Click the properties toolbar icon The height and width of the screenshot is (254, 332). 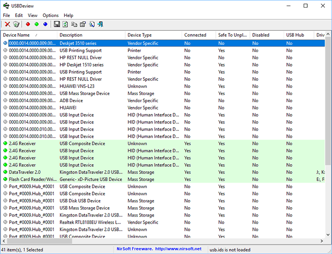point(83,24)
